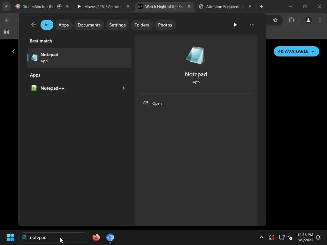Click the sync tray icon with red dot
The image size is (327, 245).
pos(271,237)
